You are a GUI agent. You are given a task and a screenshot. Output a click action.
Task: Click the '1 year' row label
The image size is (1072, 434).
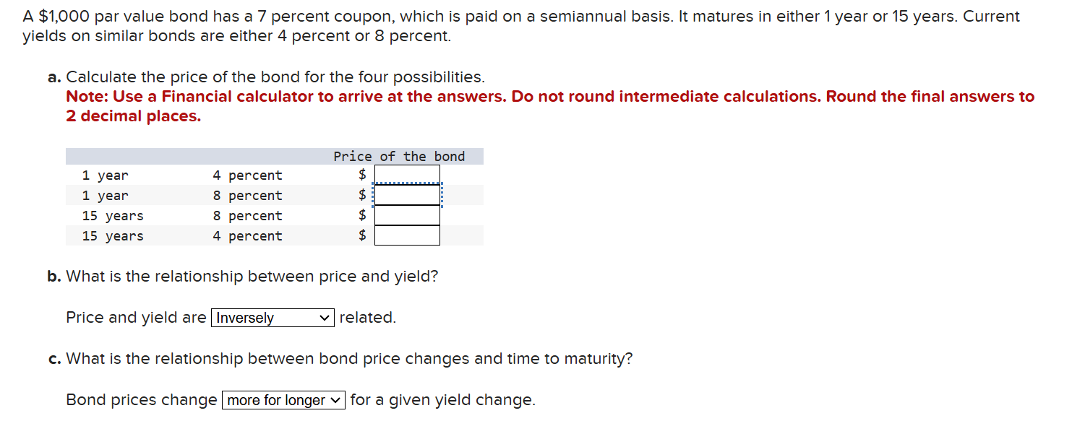104,175
